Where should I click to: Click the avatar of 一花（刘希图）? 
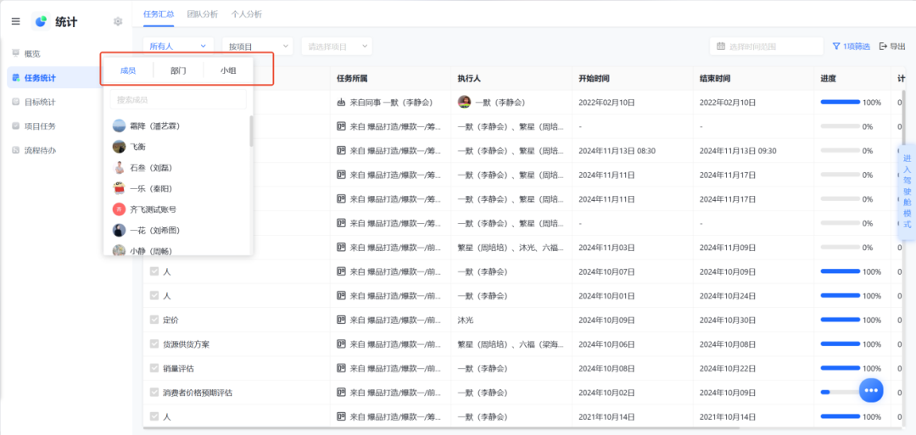pos(120,230)
